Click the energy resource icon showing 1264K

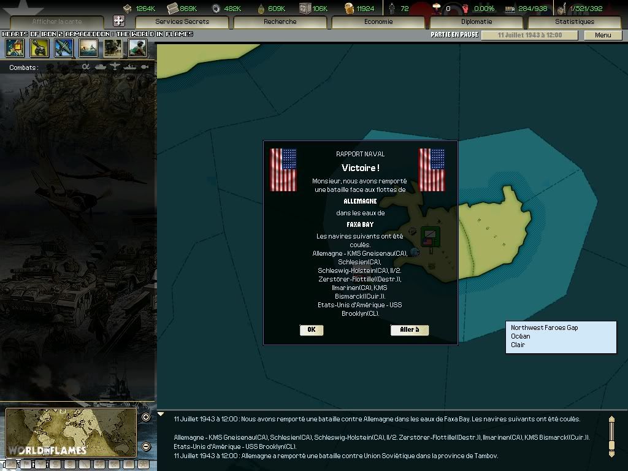128,9
